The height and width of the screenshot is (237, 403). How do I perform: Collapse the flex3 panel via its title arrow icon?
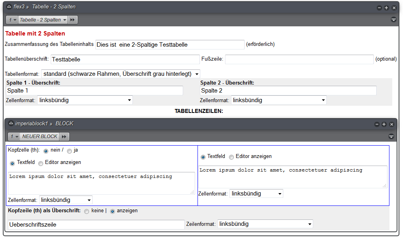(x=9, y=7)
